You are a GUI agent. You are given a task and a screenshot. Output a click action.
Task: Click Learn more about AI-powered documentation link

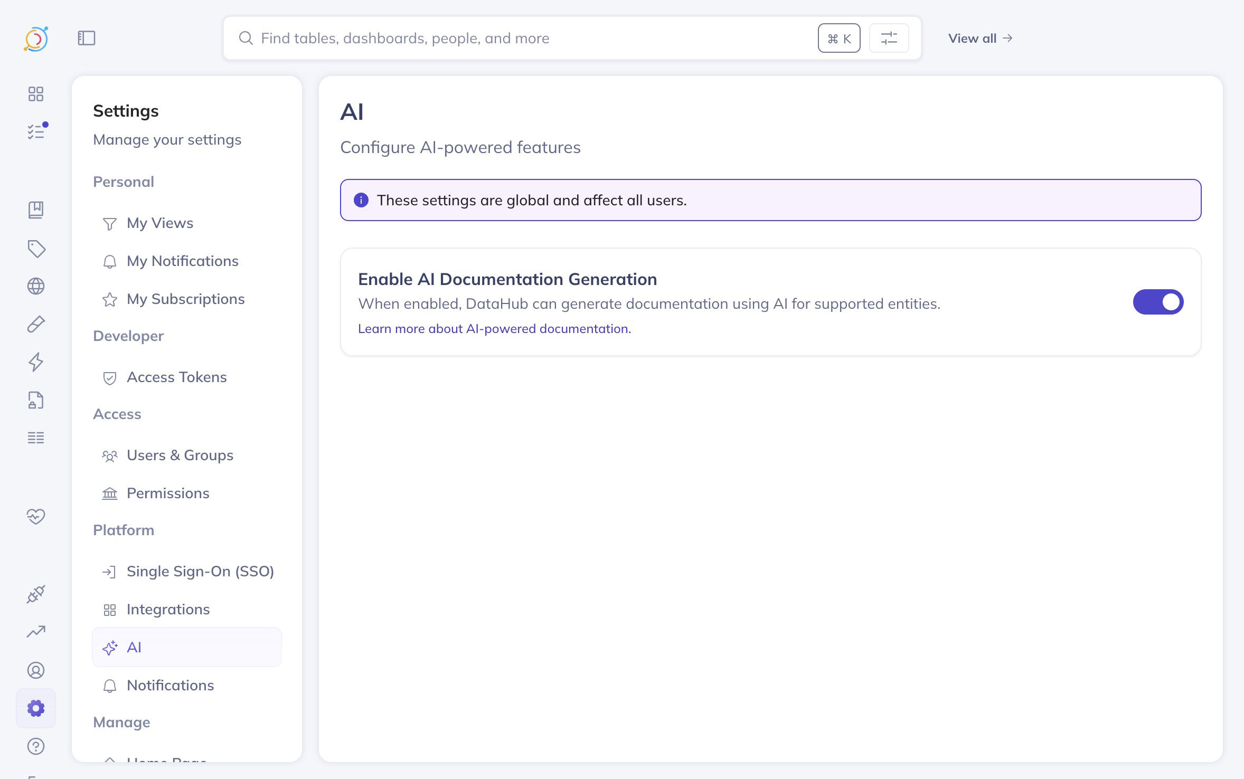point(494,329)
